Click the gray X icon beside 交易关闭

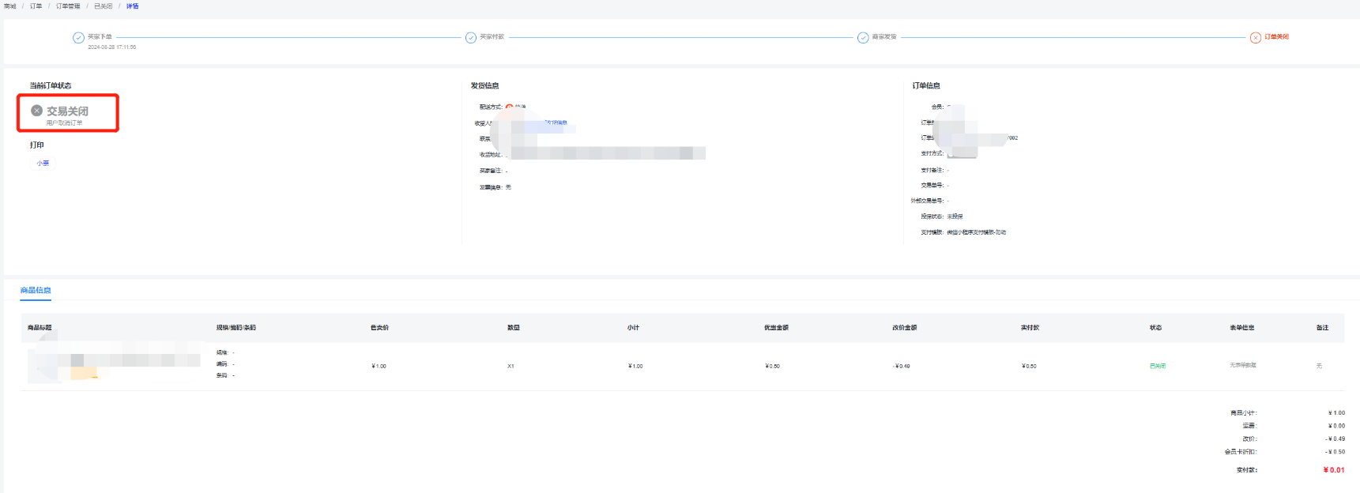coord(36,111)
